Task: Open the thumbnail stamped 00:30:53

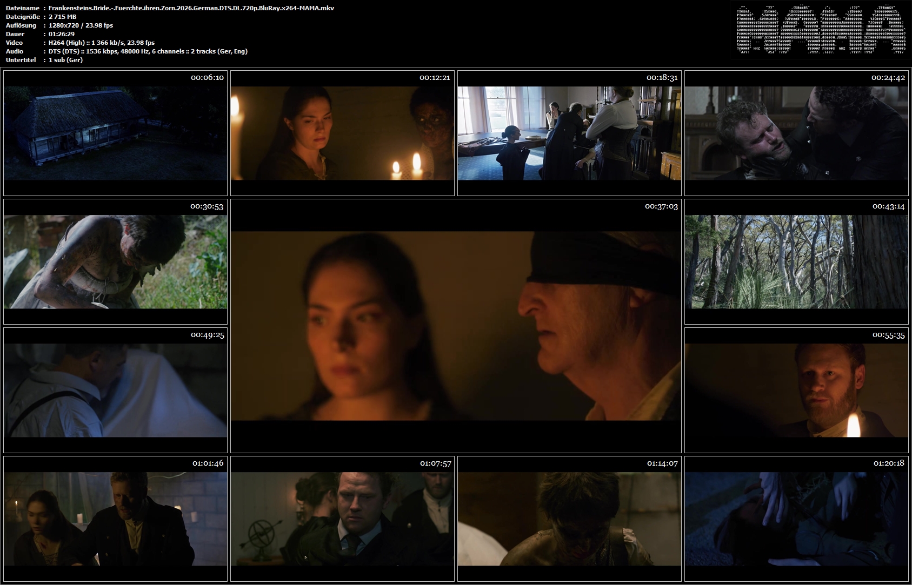Action: pos(115,261)
